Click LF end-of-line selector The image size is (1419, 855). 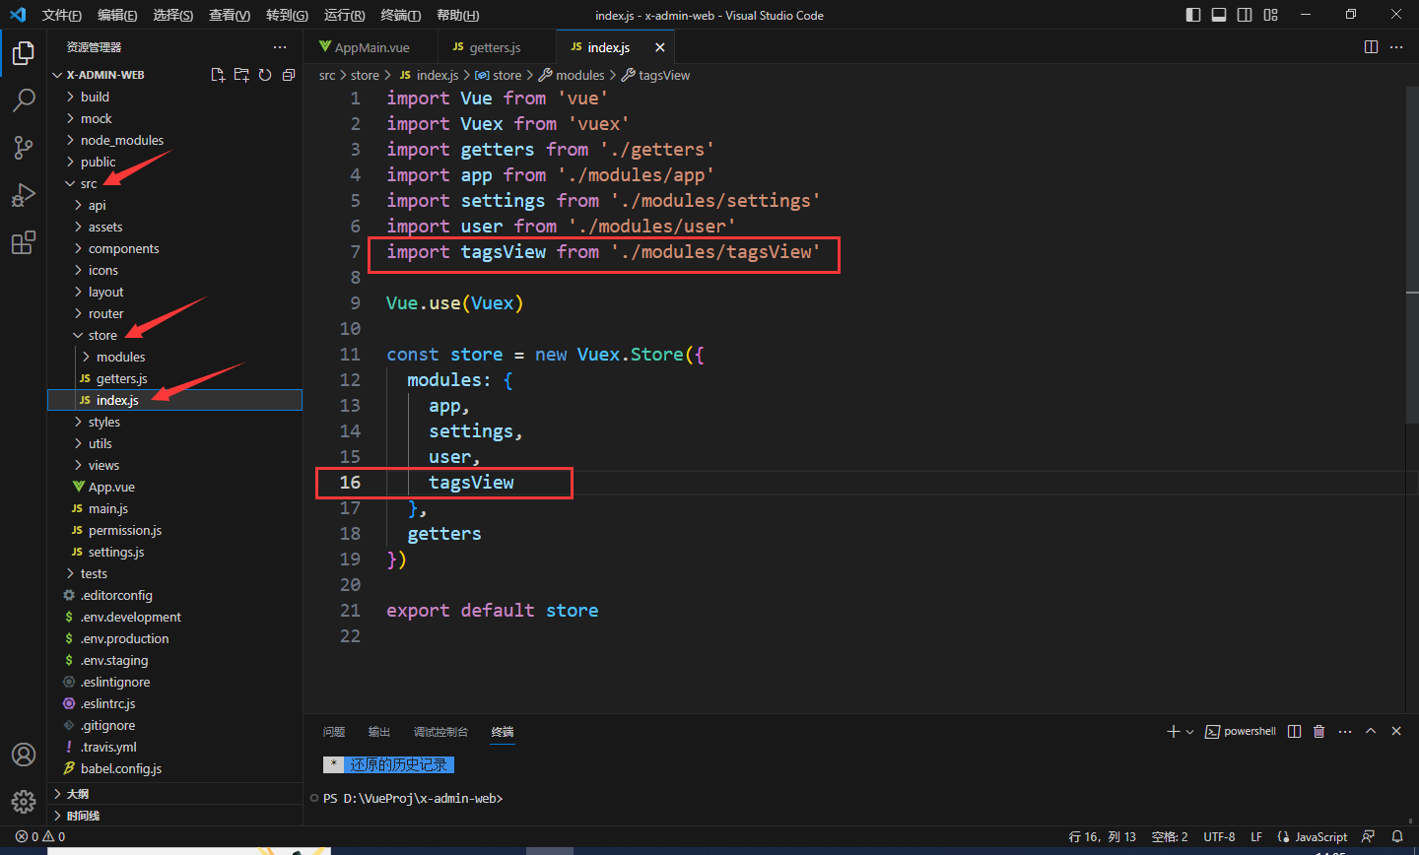(1256, 836)
